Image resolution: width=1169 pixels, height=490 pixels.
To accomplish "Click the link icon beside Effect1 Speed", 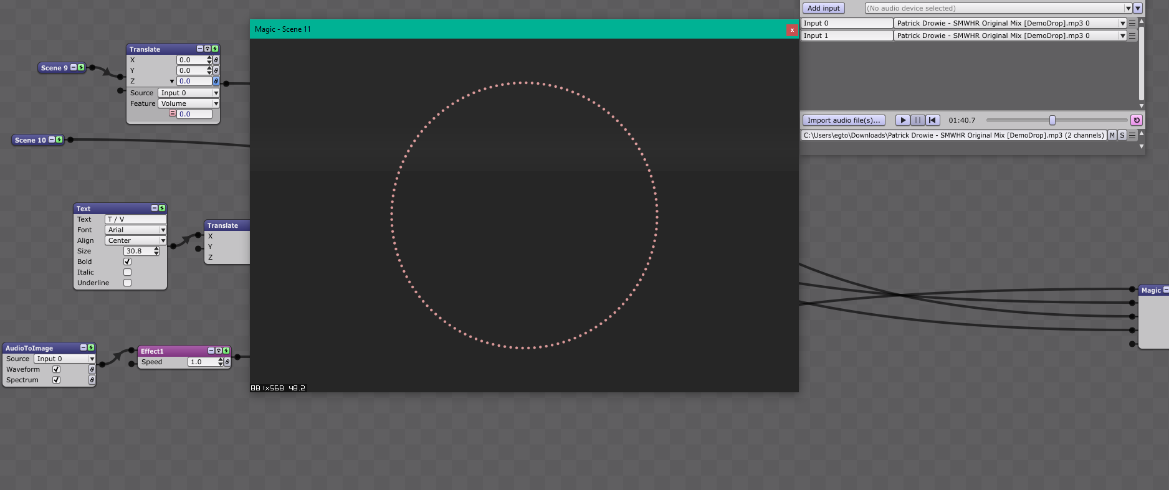I will coord(227,362).
